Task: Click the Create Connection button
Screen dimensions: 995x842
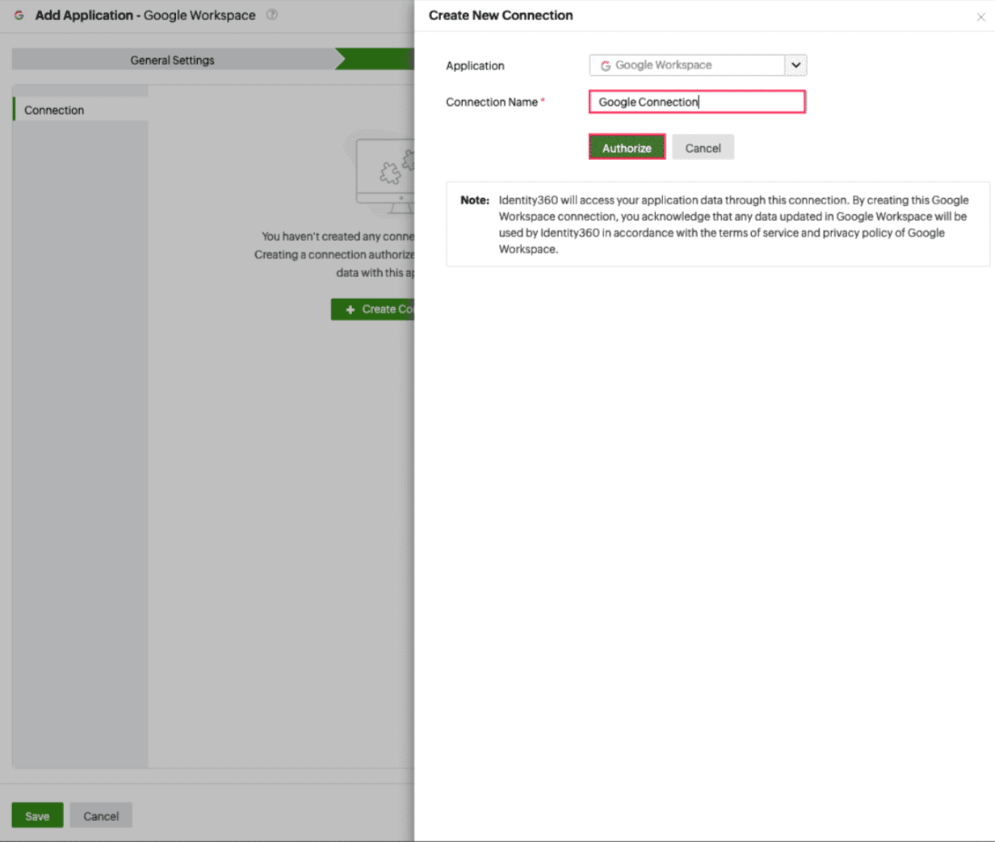Action: pyautogui.click(x=380, y=309)
